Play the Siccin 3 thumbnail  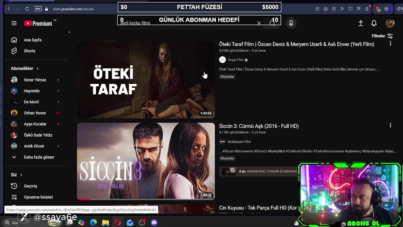click(146, 161)
